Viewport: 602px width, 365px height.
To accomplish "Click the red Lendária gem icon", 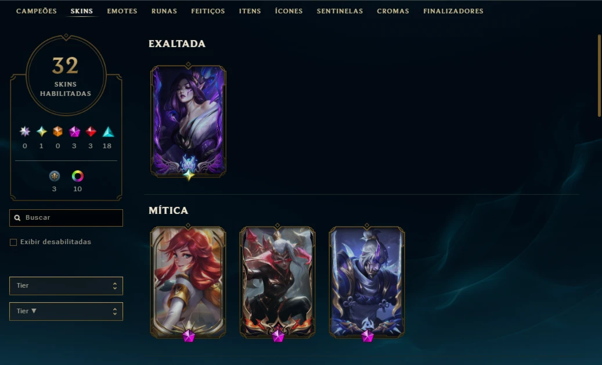I will click(91, 132).
